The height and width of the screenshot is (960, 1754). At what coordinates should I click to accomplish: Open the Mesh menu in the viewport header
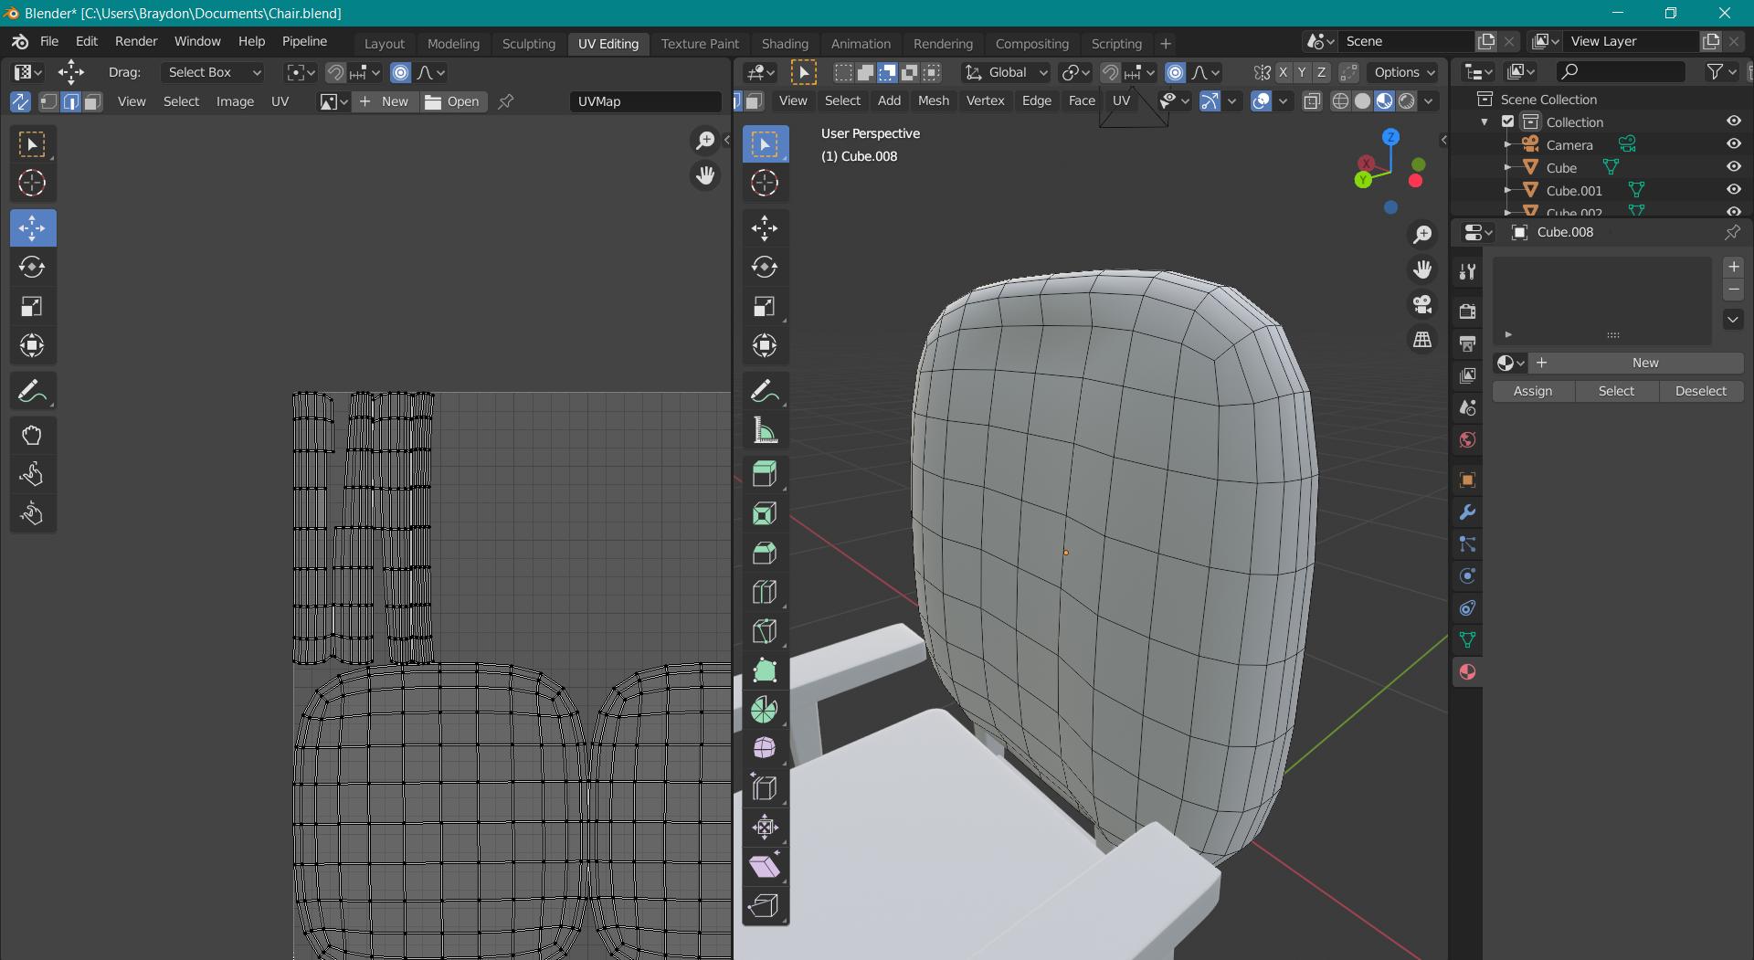click(933, 101)
